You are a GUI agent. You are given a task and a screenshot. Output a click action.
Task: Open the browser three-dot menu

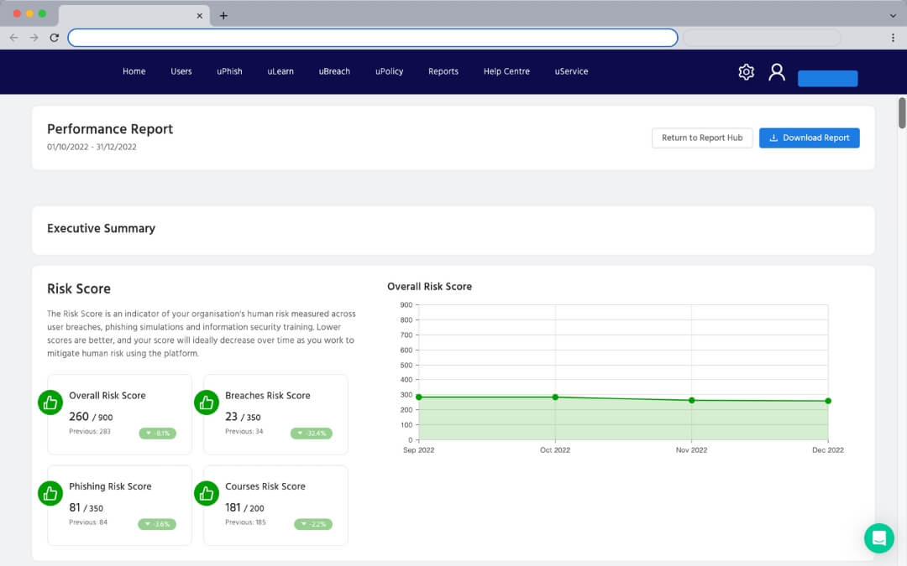[893, 38]
